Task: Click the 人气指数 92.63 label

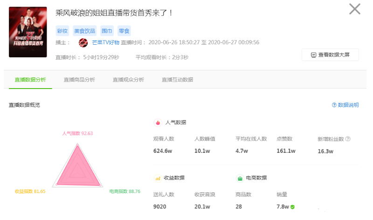Action: click(77, 133)
